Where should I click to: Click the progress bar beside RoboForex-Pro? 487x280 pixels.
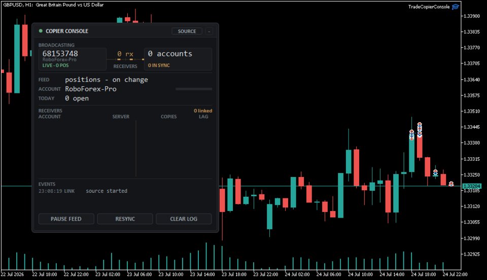194,89
